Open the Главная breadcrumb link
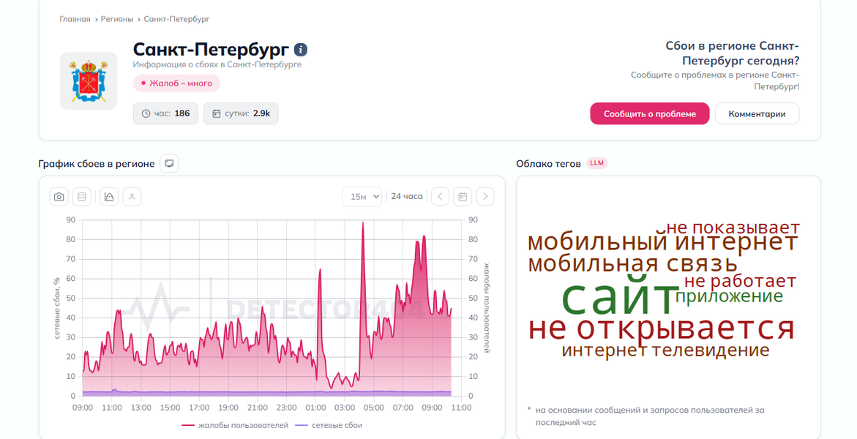Image resolution: width=857 pixels, height=439 pixels. 75,19
